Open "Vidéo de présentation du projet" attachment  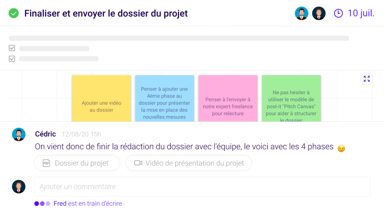[x=194, y=163]
